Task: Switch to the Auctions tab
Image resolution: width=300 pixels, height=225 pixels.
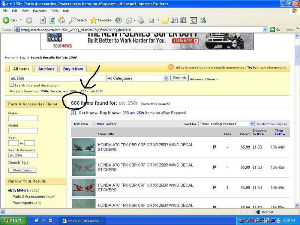Action: (x=46, y=69)
